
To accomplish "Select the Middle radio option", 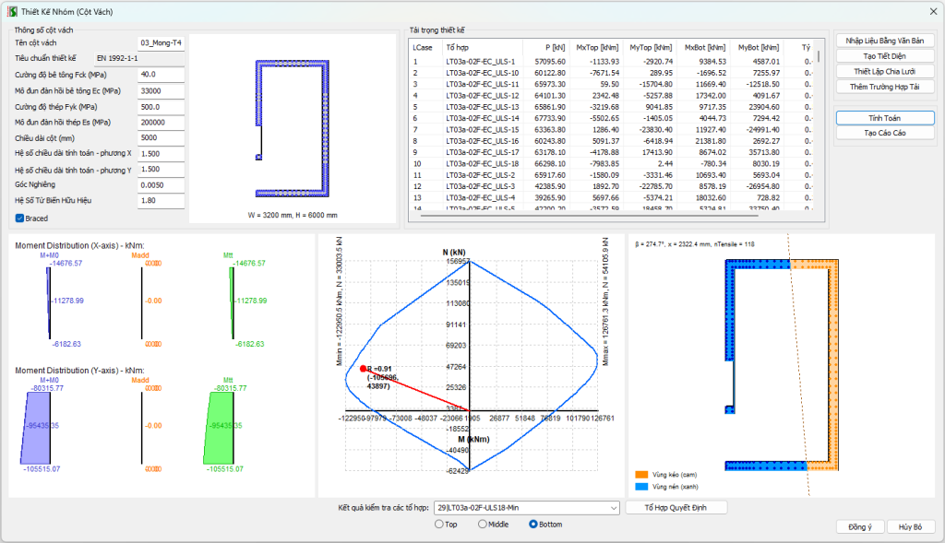I will coord(483,525).
